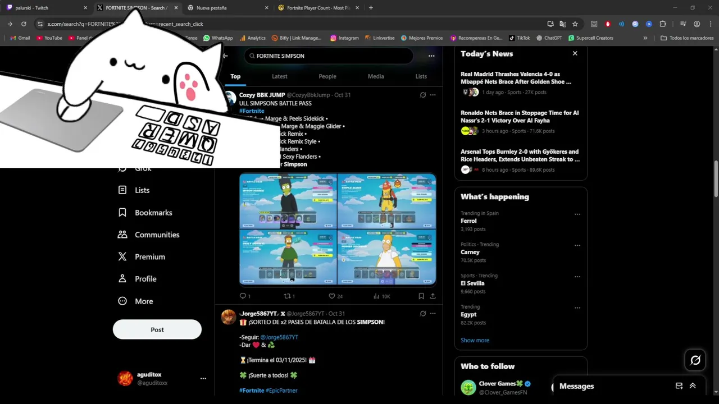The height and width of the screenshot is (404, 719).
Task: Bookmark this page with the star icon
Action: (x=575, y=24)
